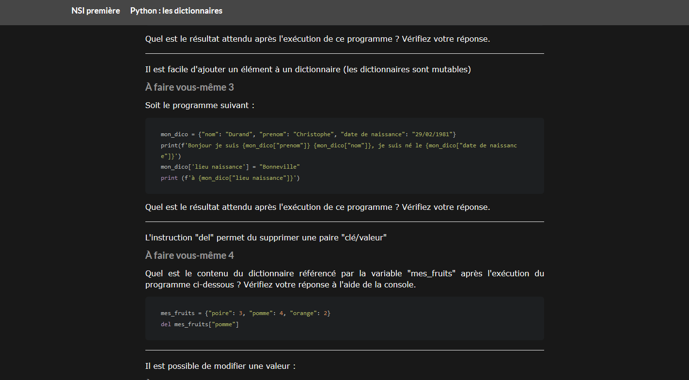Click "Soit le programme suivant :" text
Image resolution: width=689 pixels, height=380 pixels.
click(x=200, y=105)
